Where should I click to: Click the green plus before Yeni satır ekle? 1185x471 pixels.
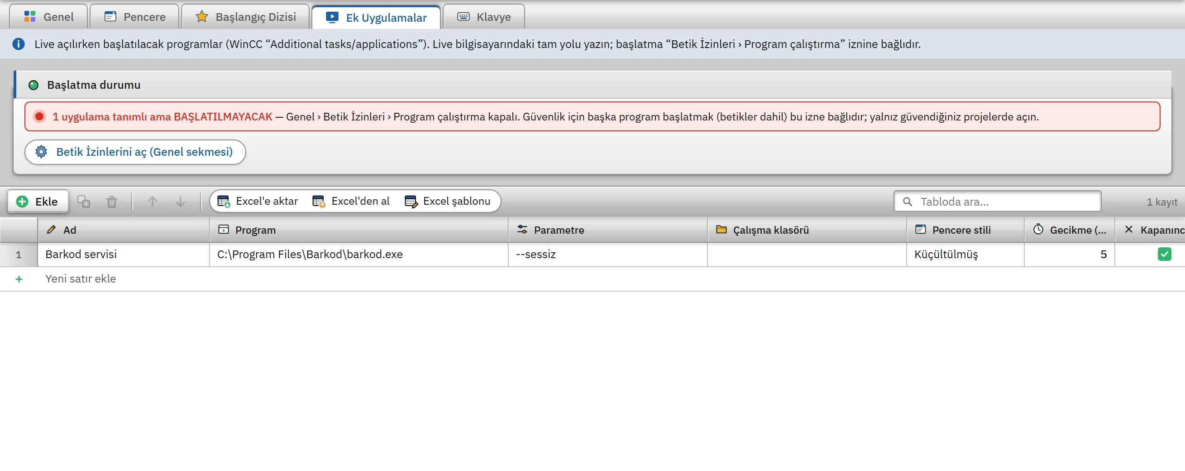click(19, 279)
